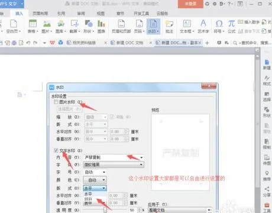
Task: Open Shapes (形状) in right sidebar
Action: (x=267, y=112)
